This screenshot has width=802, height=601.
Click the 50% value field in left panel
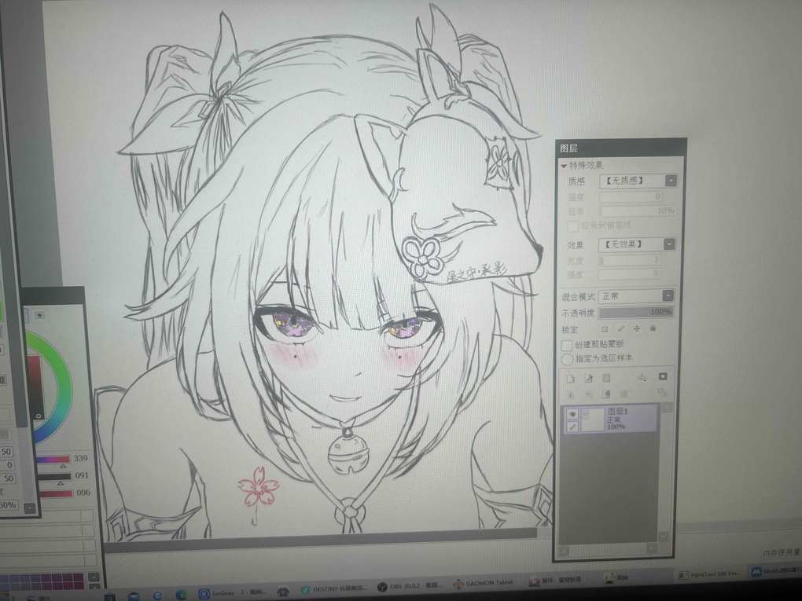(9, 505)
